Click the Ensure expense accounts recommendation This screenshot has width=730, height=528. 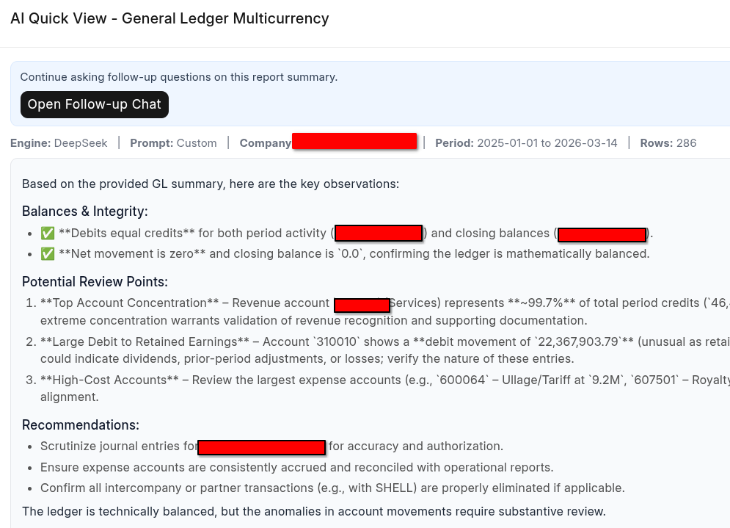(297, 467)
